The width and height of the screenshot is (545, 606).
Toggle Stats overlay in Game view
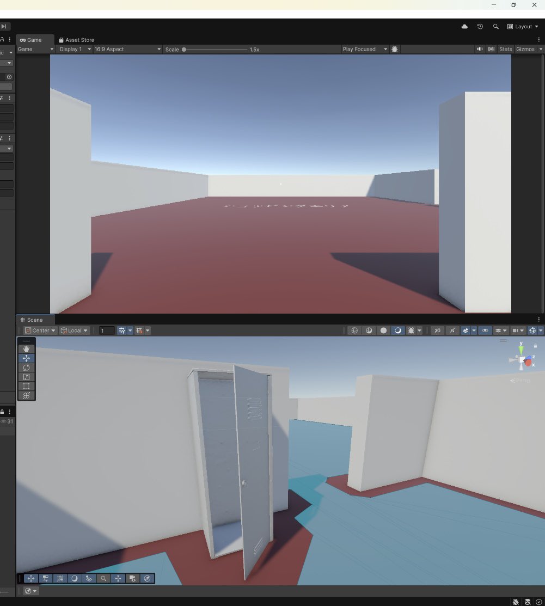click(505, 49)
